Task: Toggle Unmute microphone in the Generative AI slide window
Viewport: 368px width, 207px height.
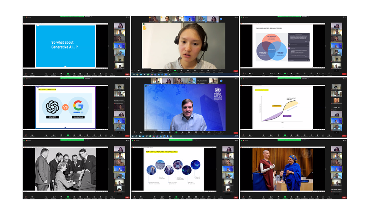Action: [25, 74]
